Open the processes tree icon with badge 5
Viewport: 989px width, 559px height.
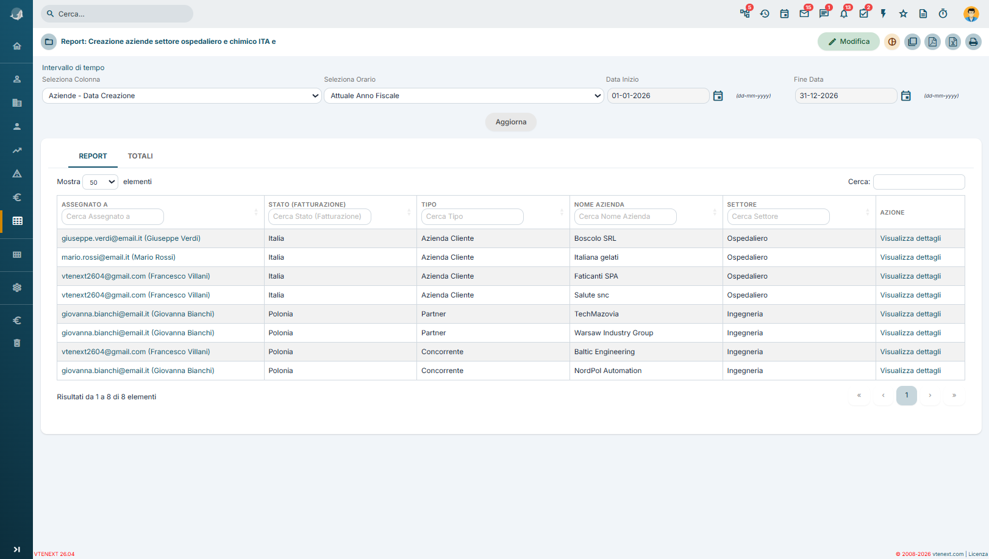(745, 13)
